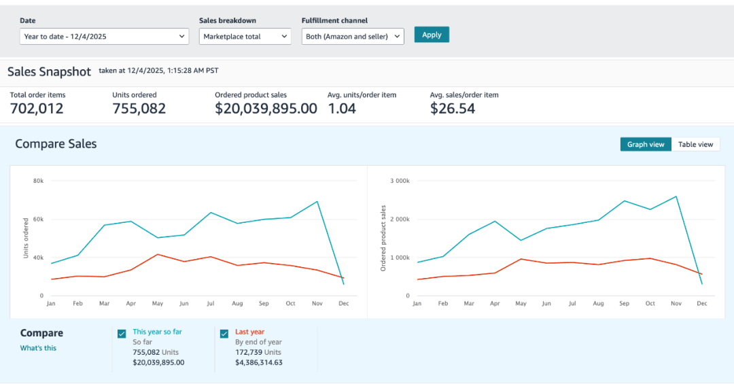734x384 pixels.
Task: Switch to Table view
Action: [x=696, y=144]
